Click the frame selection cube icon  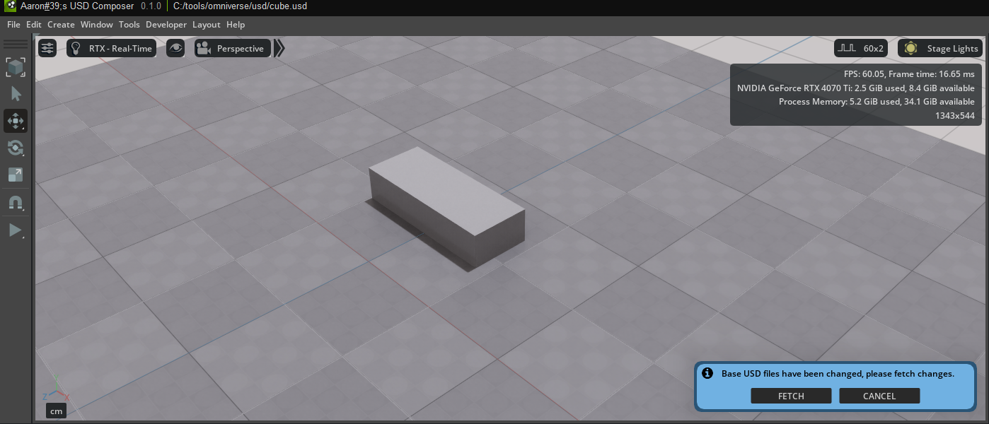click(16, 67)
